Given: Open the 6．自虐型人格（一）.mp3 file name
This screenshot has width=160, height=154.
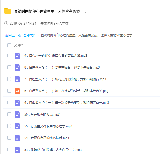Looking at the screenshot, I should [x=67, y=103].
